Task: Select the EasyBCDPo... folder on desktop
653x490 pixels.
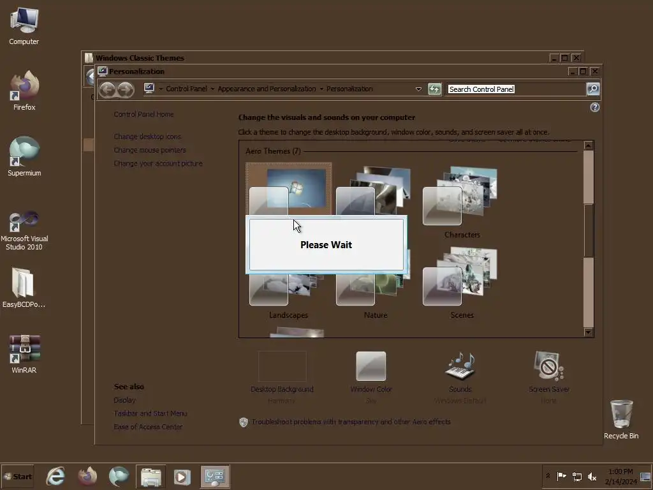Action: pyautogui.click(x=24, y=288)
